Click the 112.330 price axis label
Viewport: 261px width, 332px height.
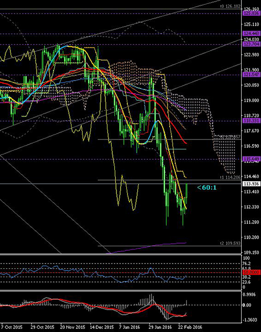click(252, 207)
